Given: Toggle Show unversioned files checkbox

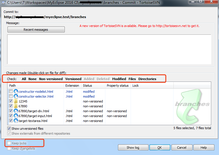Looking at the screenshot, I should [x=9, y=128].
